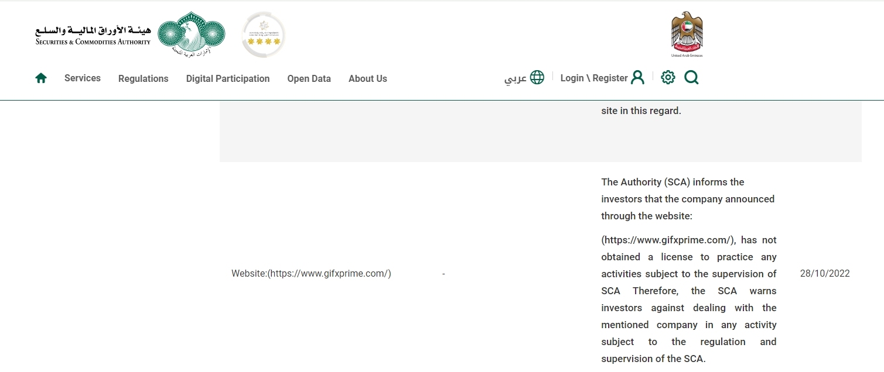Click the user profile icon
884x372 pixels.
tap(637, 78)
